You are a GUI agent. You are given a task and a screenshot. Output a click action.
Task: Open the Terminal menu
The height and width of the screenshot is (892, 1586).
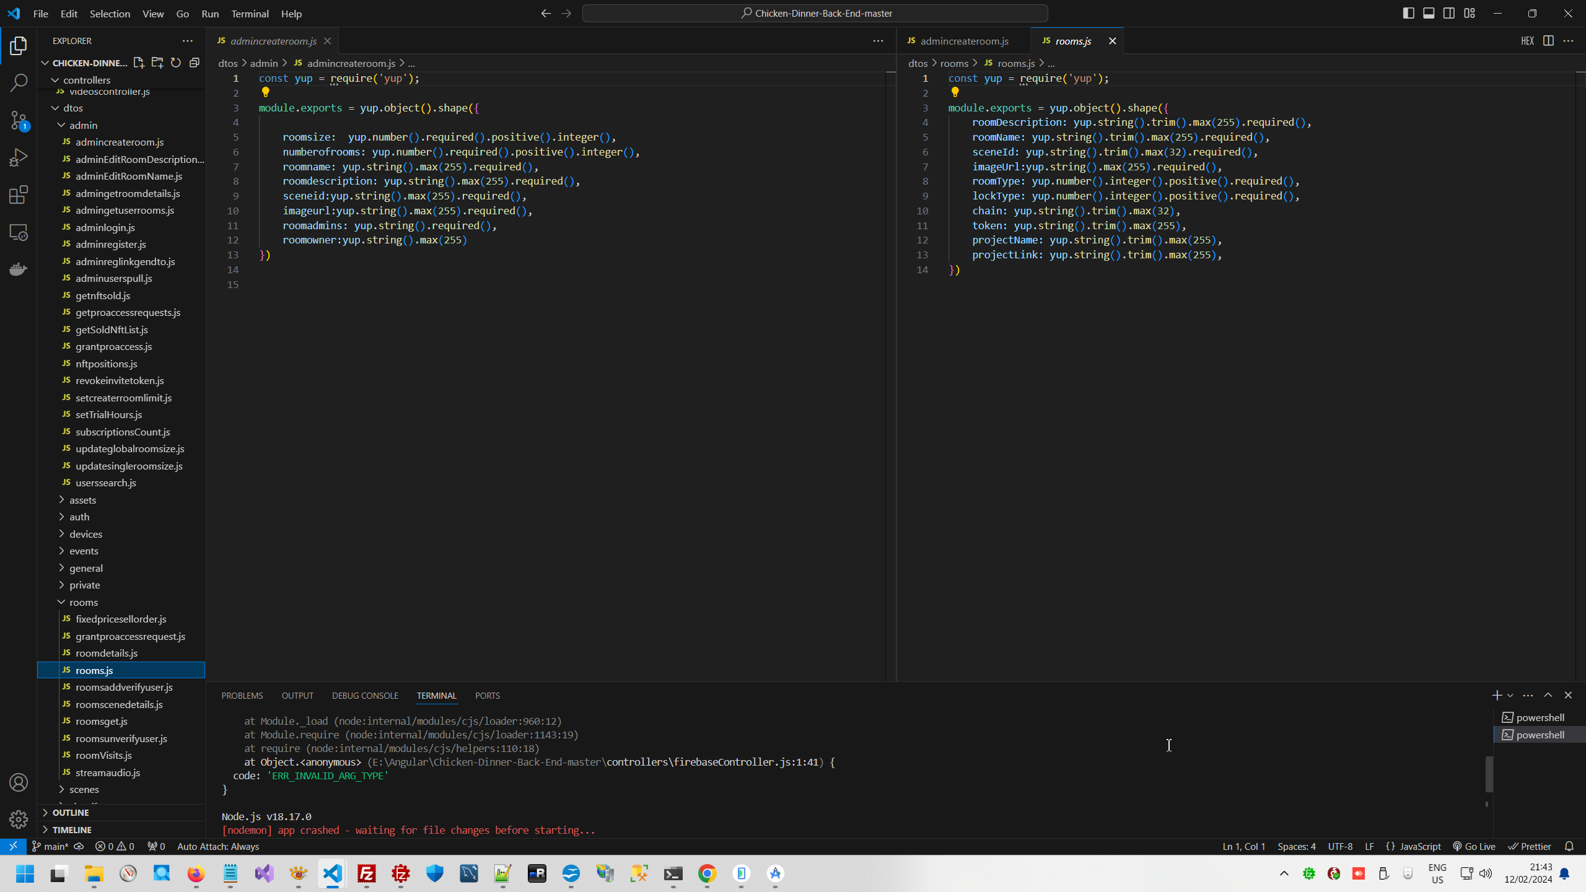[x=250, y=14]
